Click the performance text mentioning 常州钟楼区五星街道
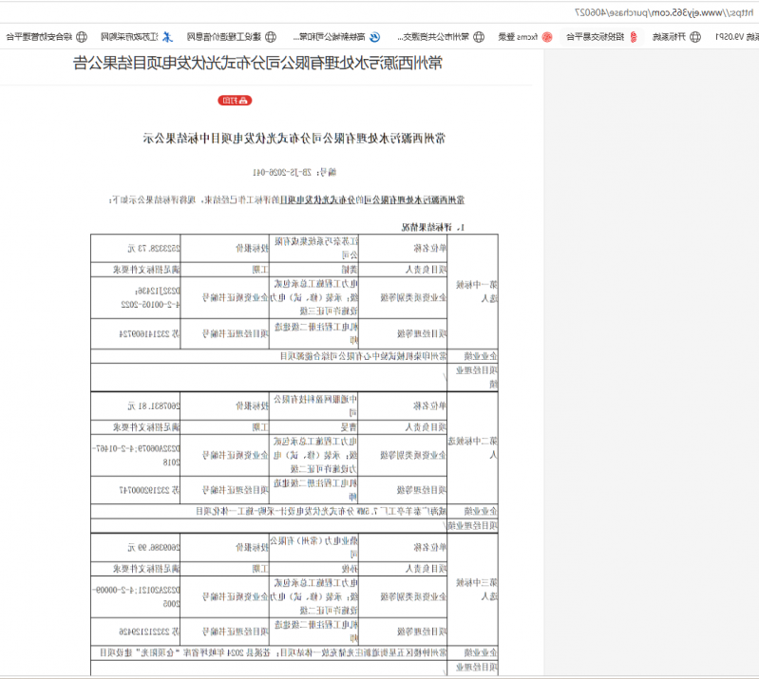The height and width of the screenshot is (679, 759). pos(274,652)
